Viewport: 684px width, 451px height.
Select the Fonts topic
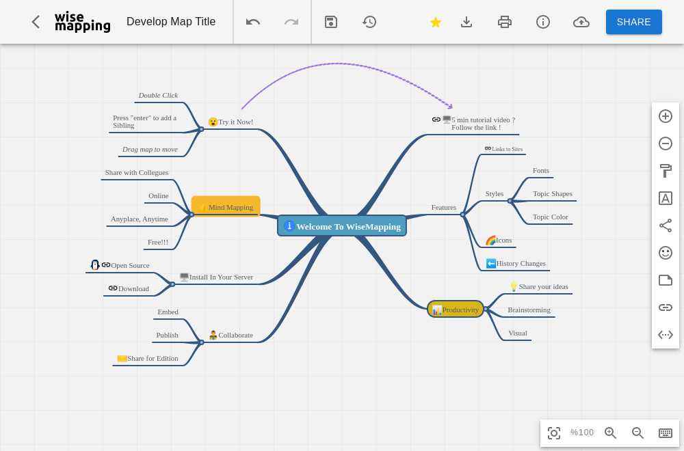coord(541,171)
